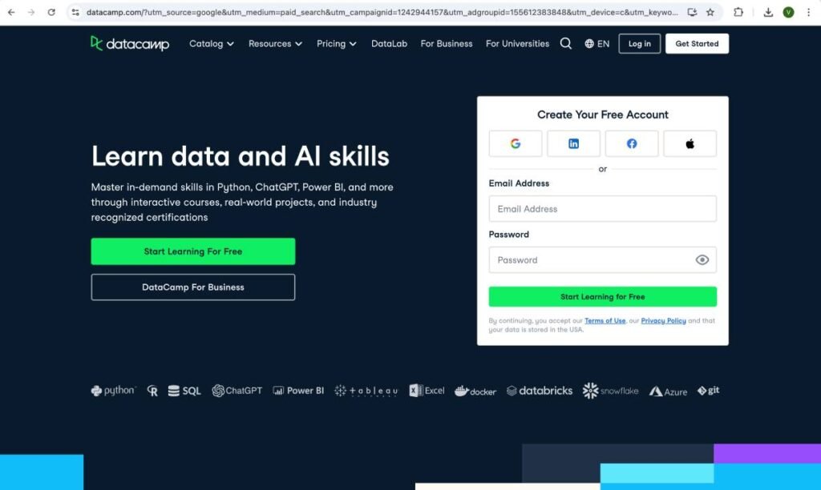Expand the Catalog dropdown menu
Viewport: 821px width, 490px height.
[x=212, y=43]
